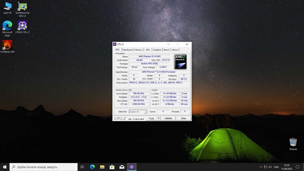304x171 pixels.
Task: Click the 'Socket AM3 (938)' package value
Action: (x=149, y=63)
